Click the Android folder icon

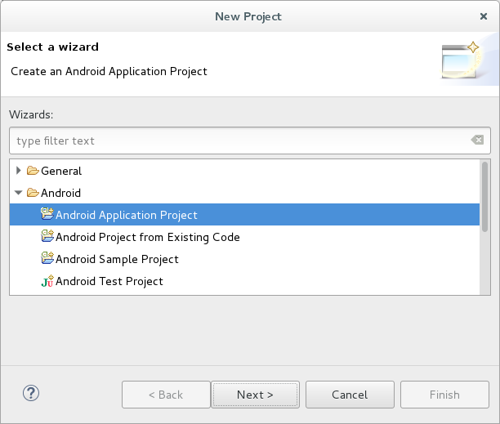[x=33, y=193]
